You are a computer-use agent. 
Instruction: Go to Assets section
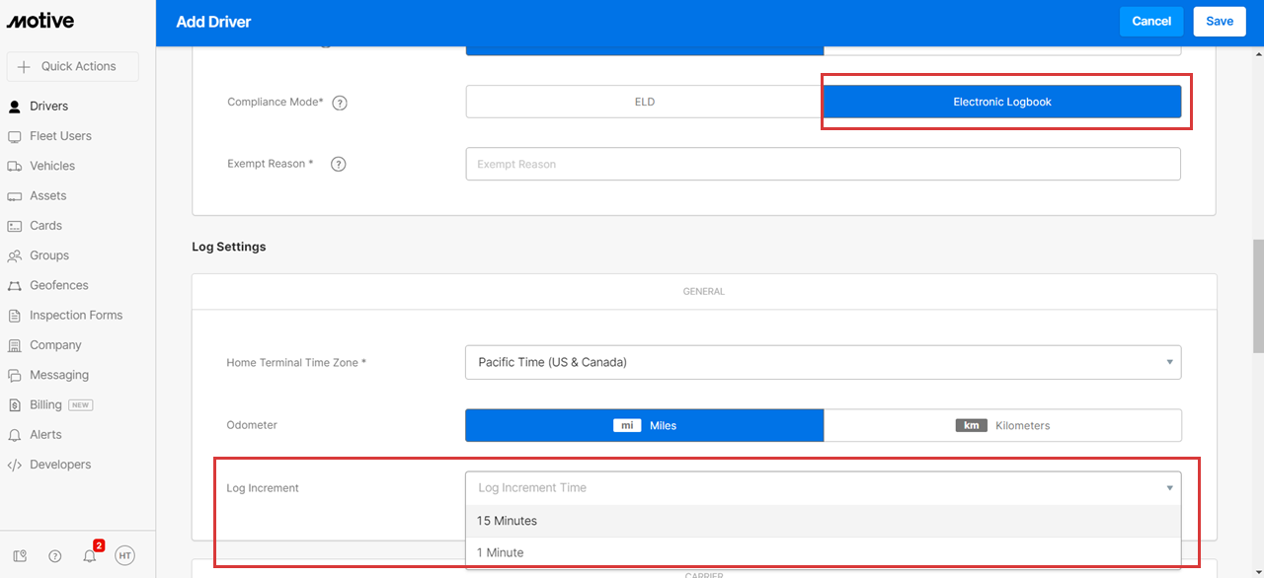[x=48, y=196]
